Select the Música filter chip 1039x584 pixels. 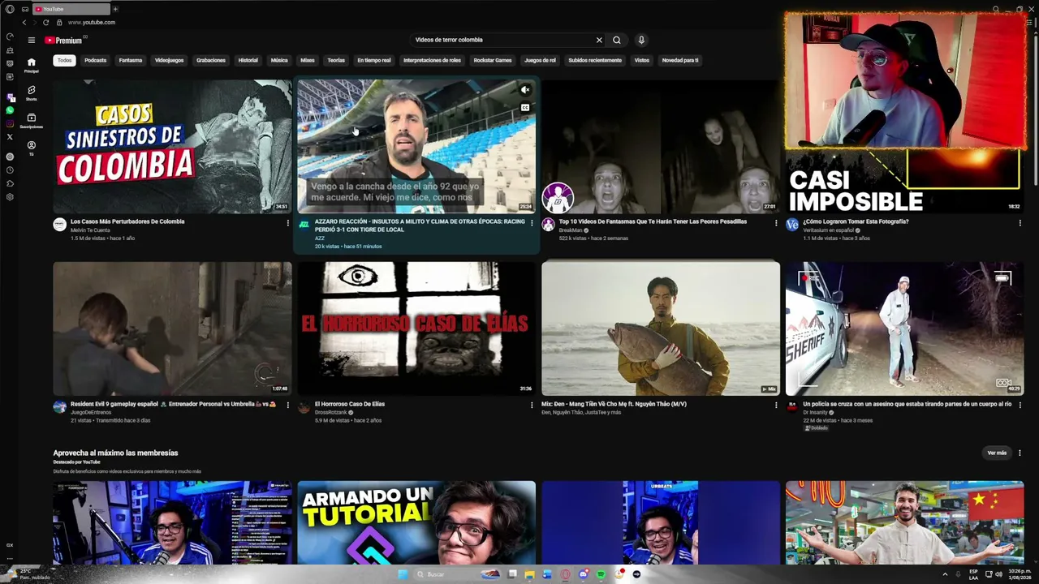click(x=279, y=60)
